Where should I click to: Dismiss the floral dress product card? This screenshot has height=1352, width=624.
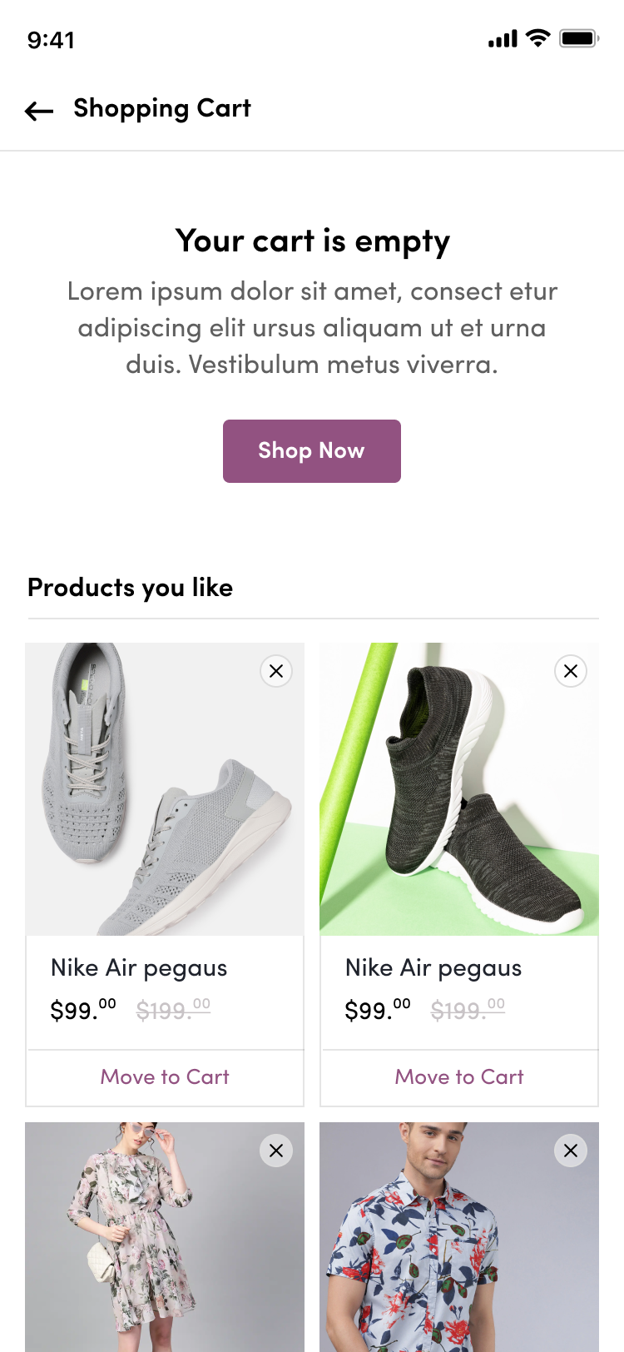(x=276, y=1151)
